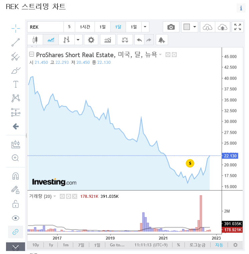Open the layout dropdown arrow
This screenshot has height=254, width=249.
click(195, 27)
